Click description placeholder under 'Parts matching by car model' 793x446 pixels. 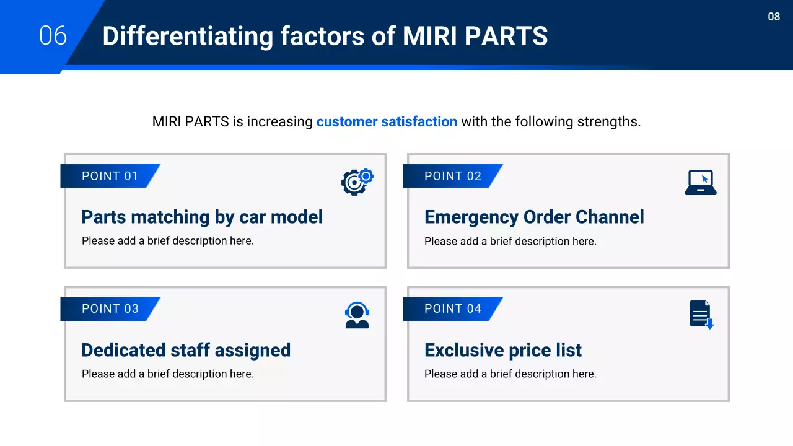tap(168, 241)
